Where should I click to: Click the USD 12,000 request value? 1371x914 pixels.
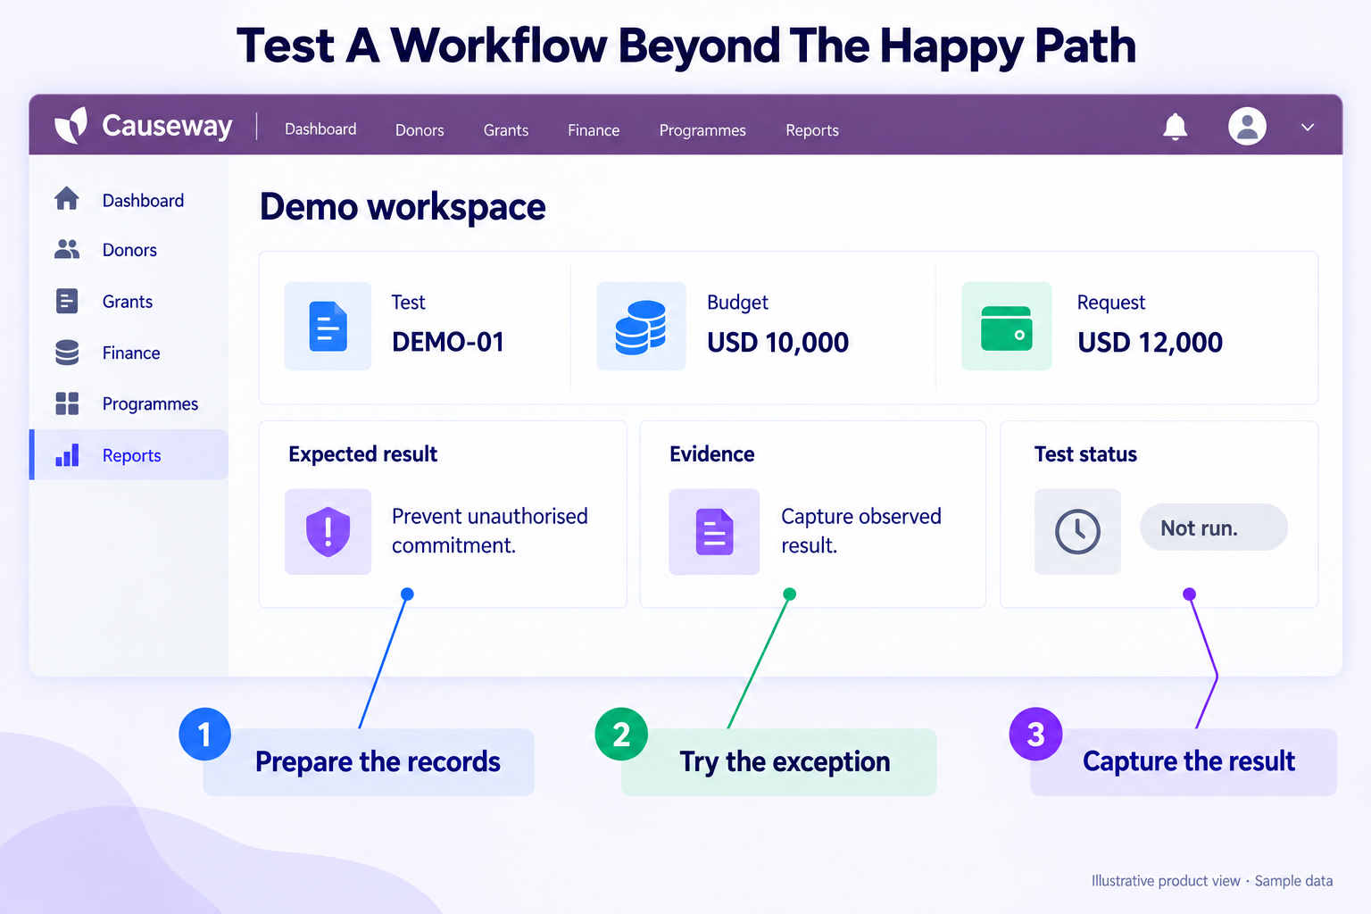[1150, 342]
